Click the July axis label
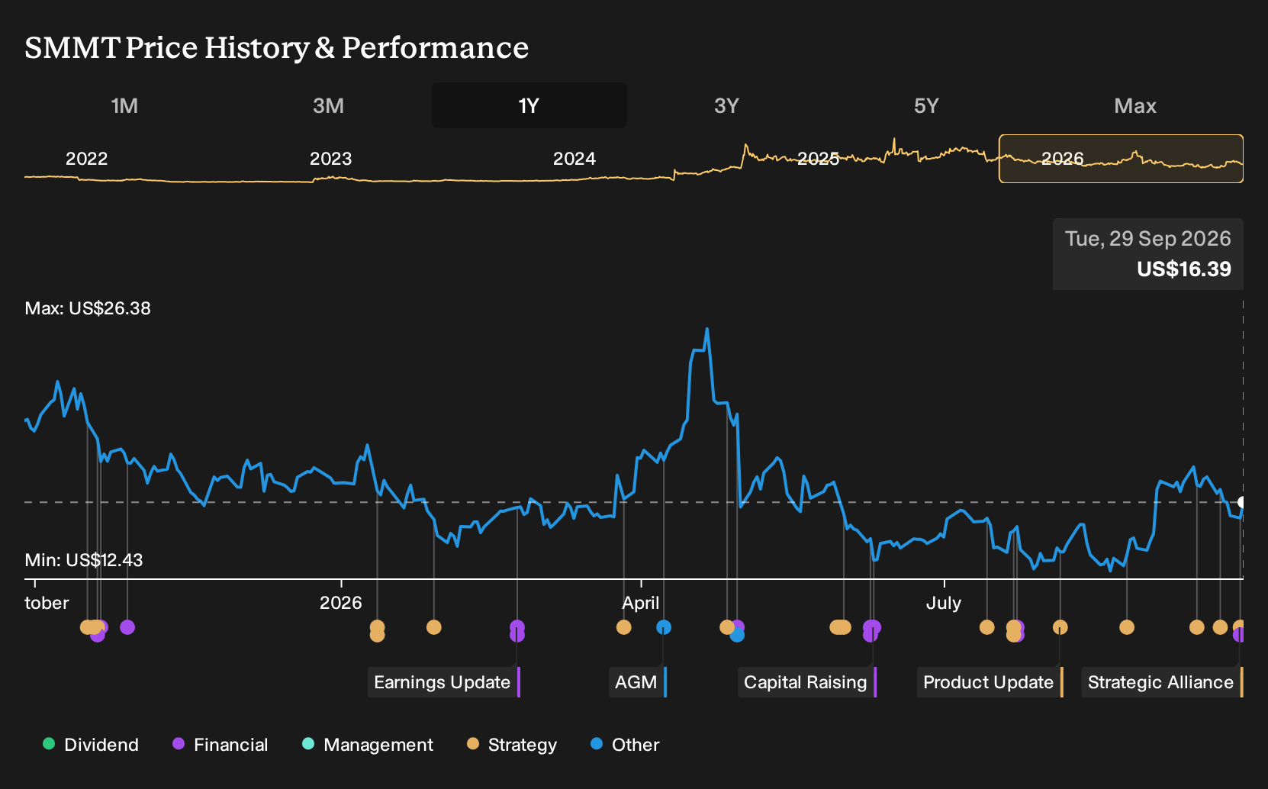 coord(944,603)
